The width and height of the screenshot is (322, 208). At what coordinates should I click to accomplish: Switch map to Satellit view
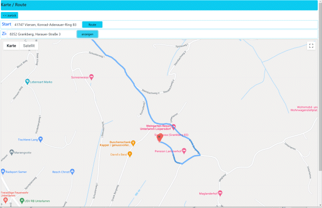pos(29,46)
